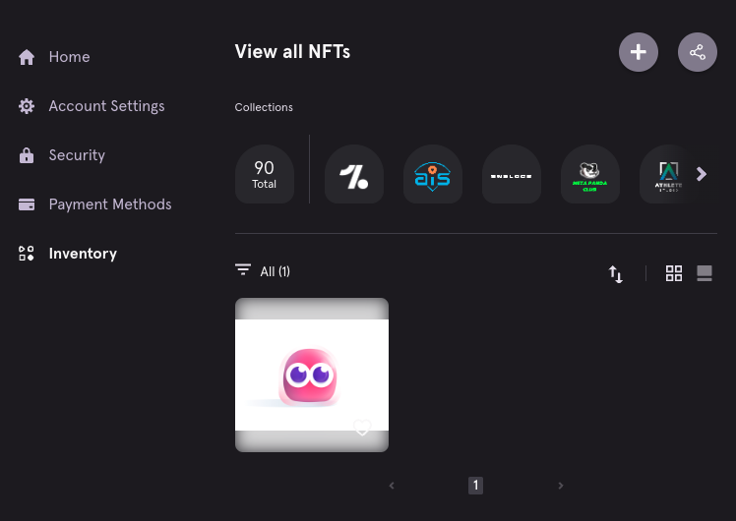Click the View all NFTs heading
The width and height of the screenshot is (736, 521).
coord(292,51)
